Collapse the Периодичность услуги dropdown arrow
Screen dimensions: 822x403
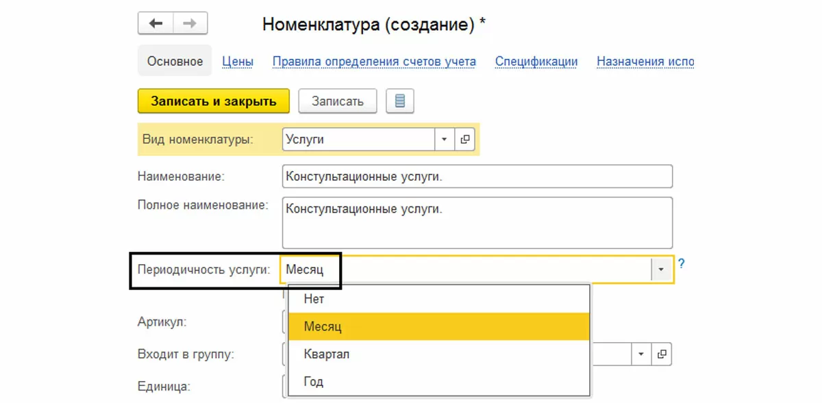(661, 270)
